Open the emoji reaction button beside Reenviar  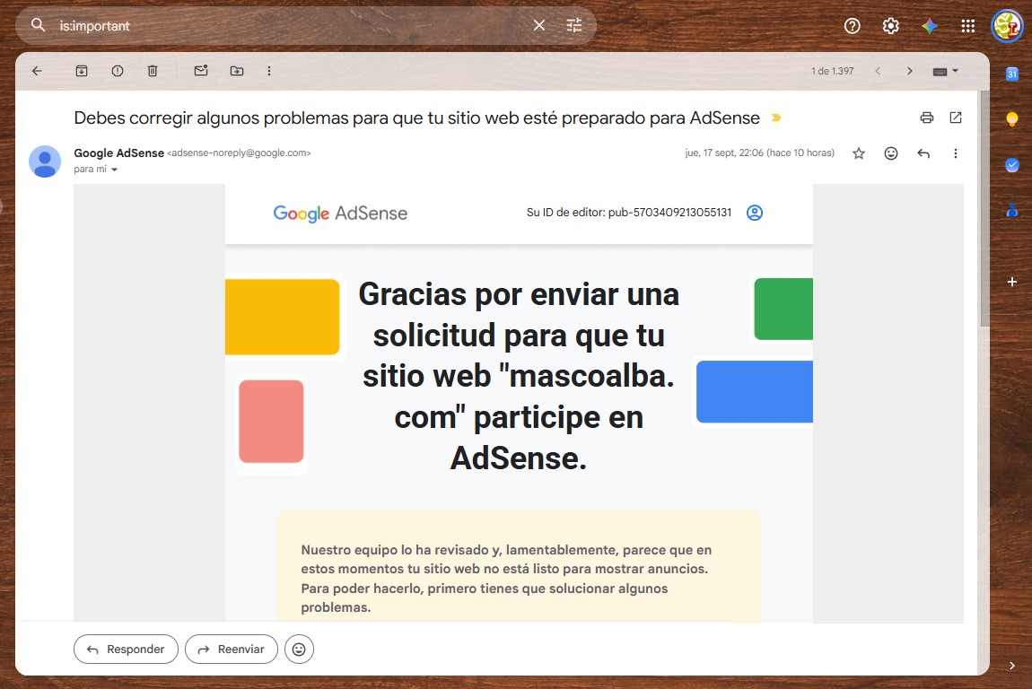point(299,649)
